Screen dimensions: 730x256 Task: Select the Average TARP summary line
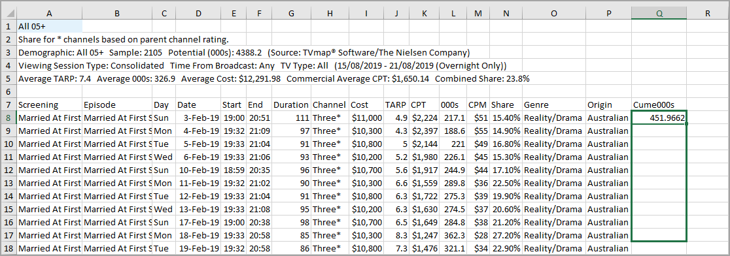[273, 78]
